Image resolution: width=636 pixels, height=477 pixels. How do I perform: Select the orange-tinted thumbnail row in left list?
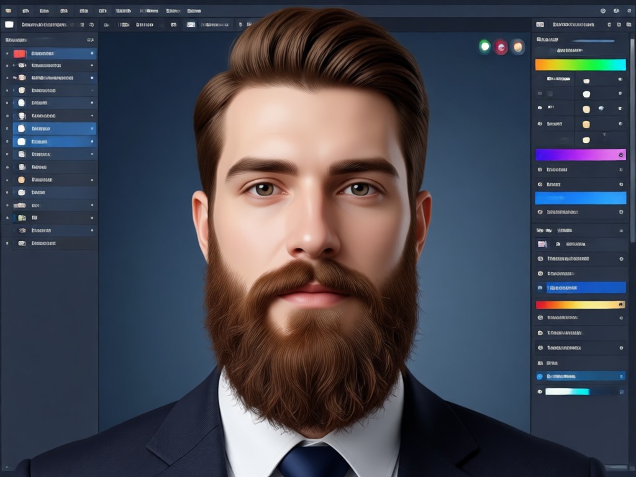[55, 179]
